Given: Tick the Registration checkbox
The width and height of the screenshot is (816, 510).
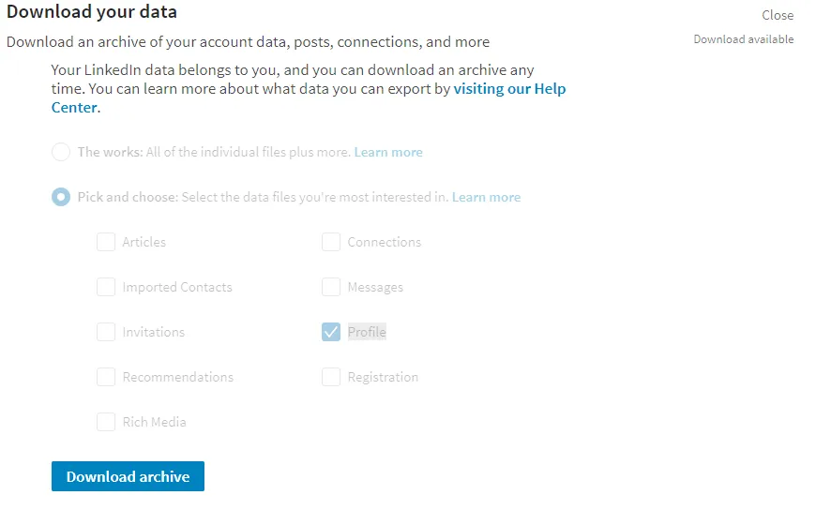Looking at the screenshot, I should 331,377.
